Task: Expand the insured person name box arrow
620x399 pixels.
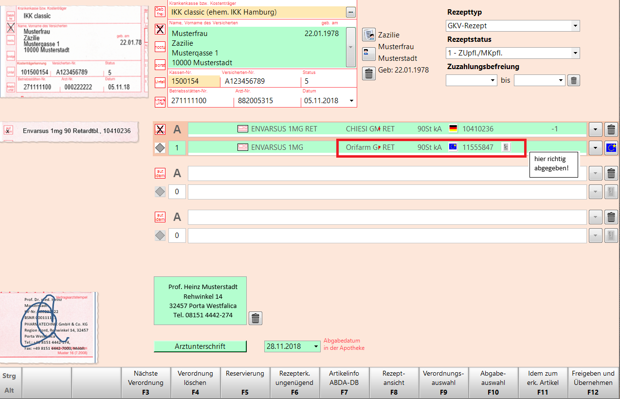Action: (x=350, y=47)
